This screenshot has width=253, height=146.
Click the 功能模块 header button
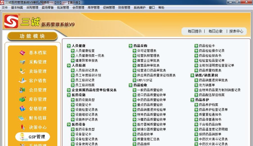click(32, 36)
